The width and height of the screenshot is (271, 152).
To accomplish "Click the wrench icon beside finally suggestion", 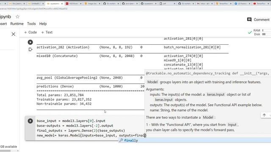I will click(x=121, y=140).
